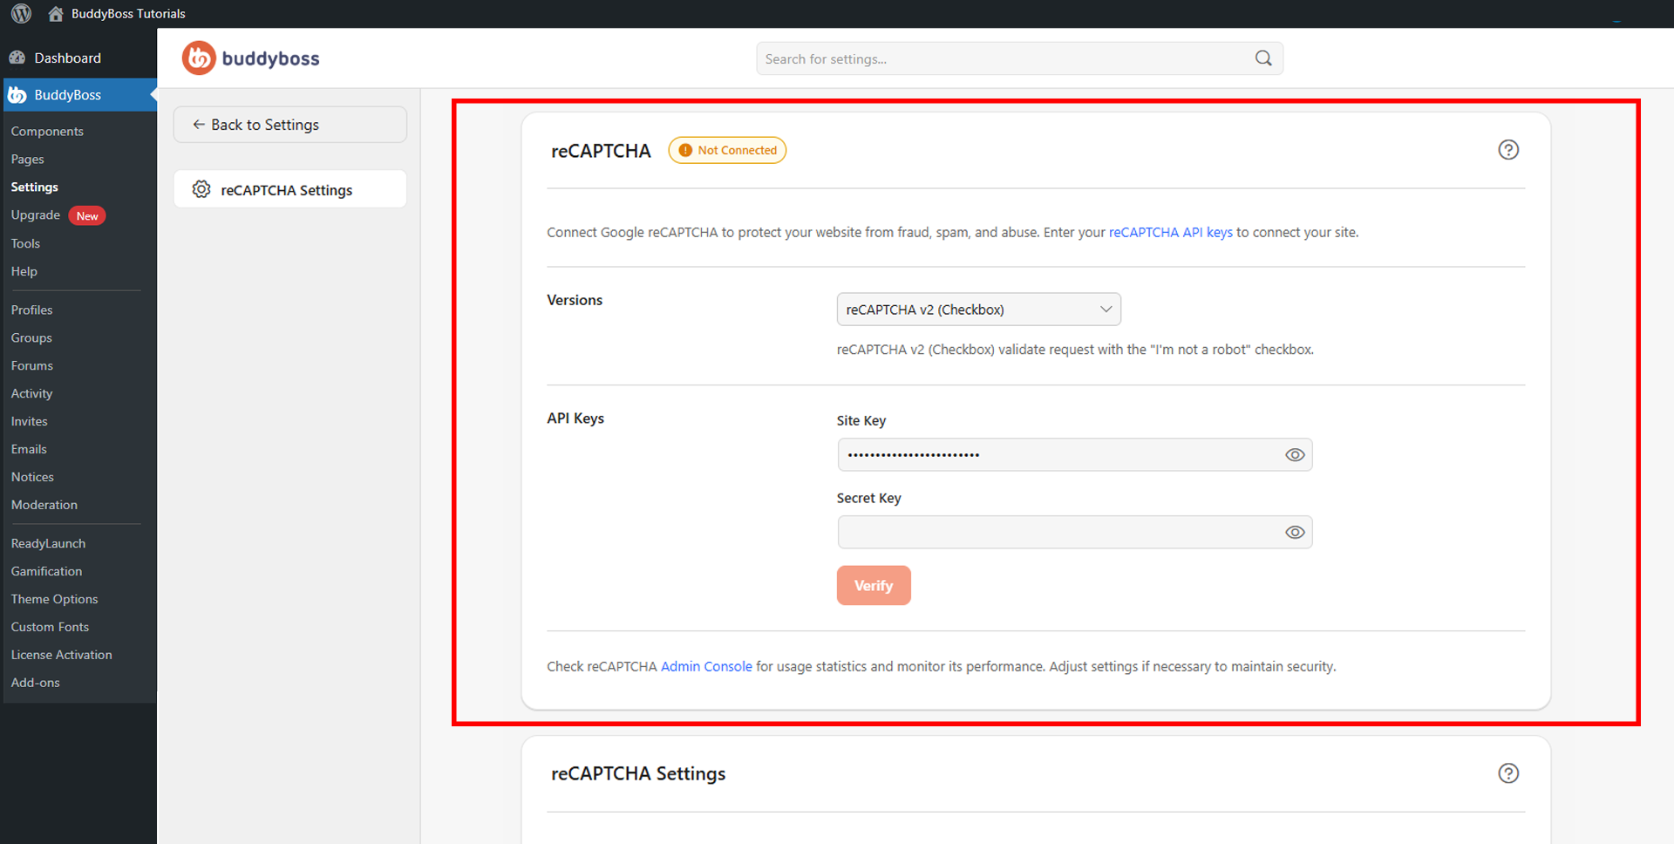Open Add-ons in the sidebar
The height and width of the screenshot is (844, 1674).
click(36, 683)
